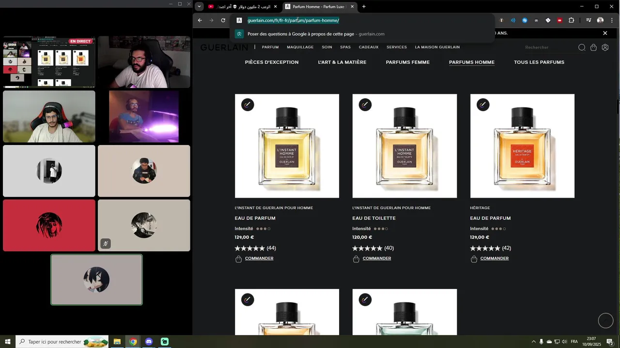Screen dimensions: 620x348
Task: Open the Windows notification center
Action: coord(610,342)
